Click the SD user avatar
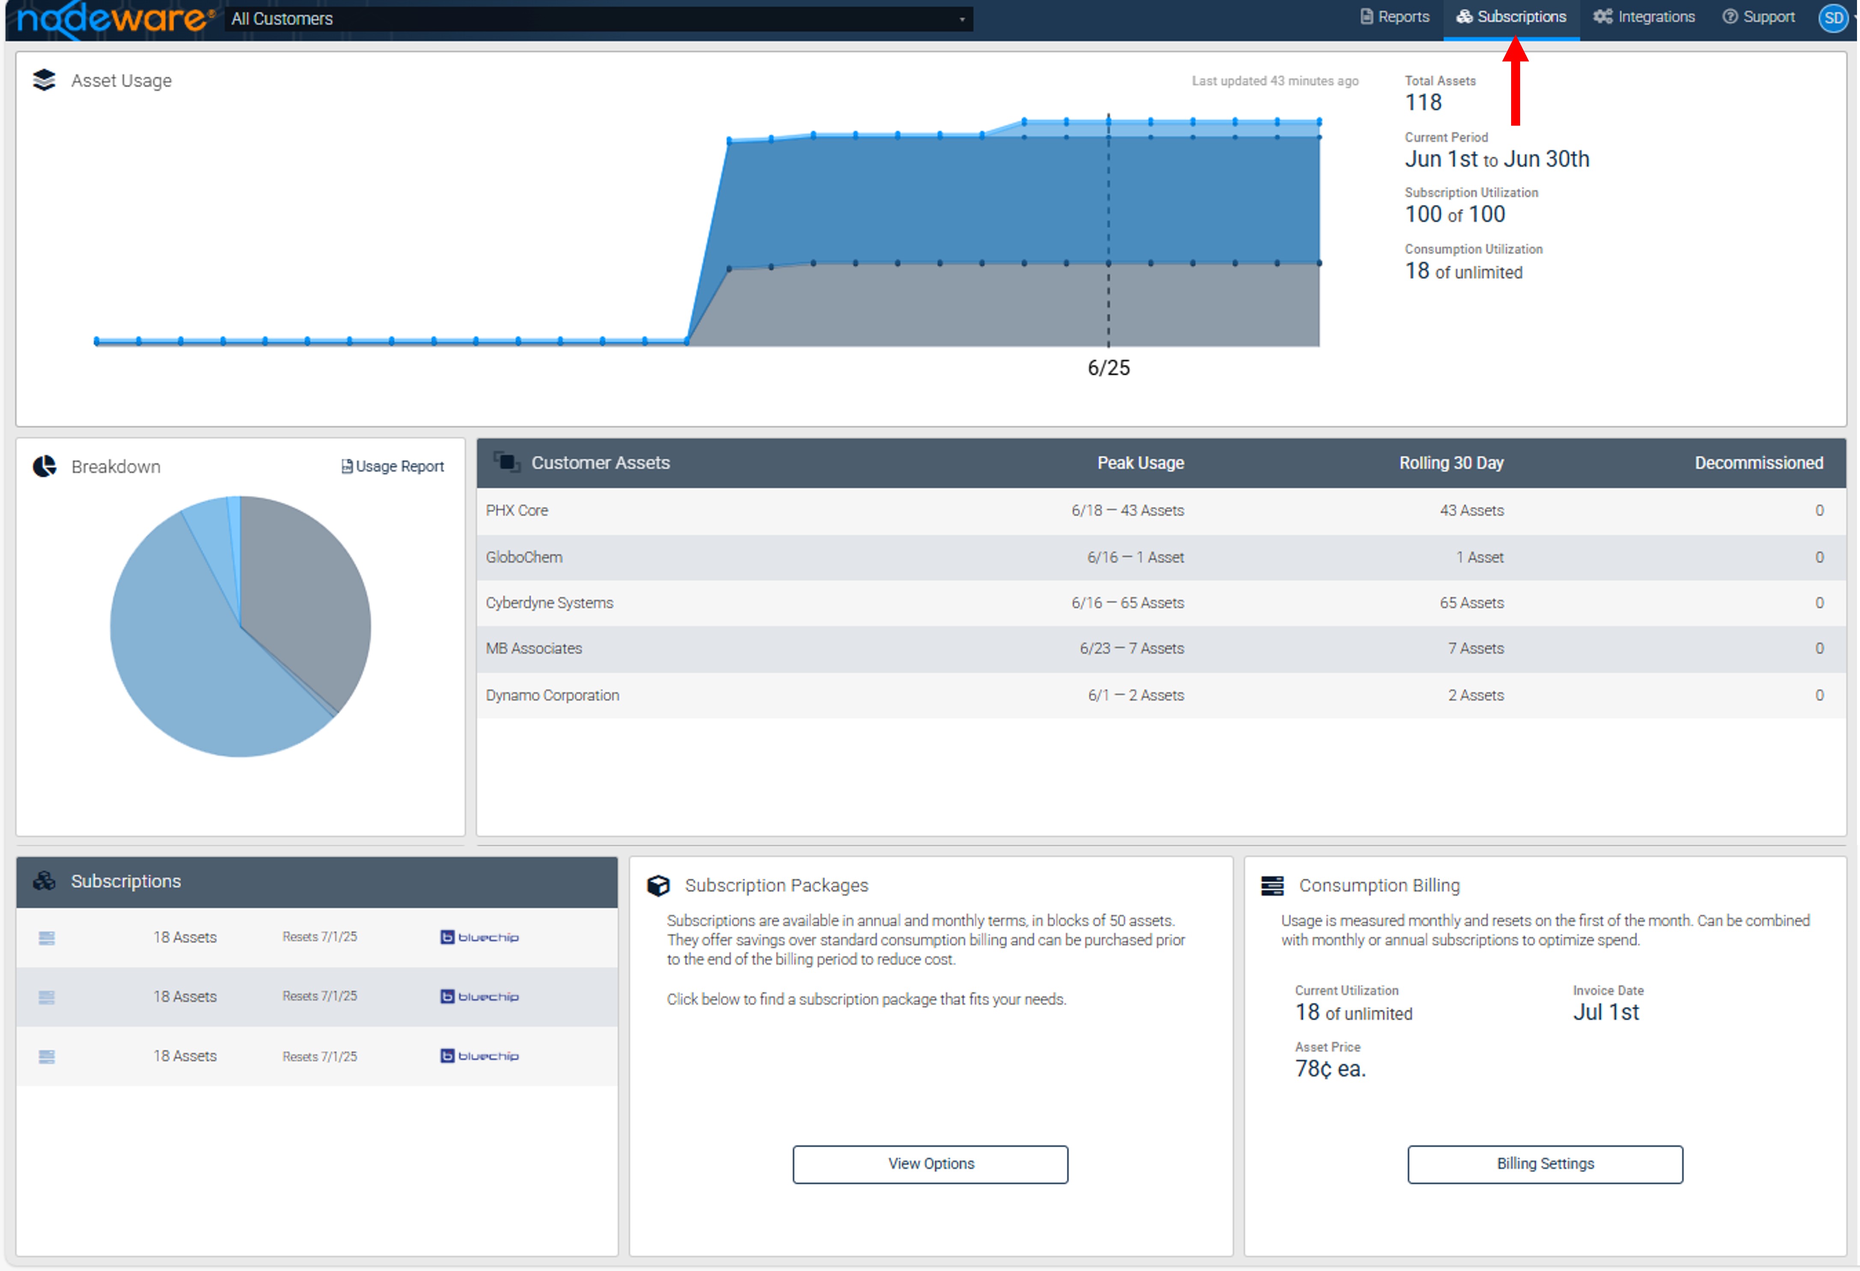This screenshot has width=1860, height=1271. (x=1833, y=18)
